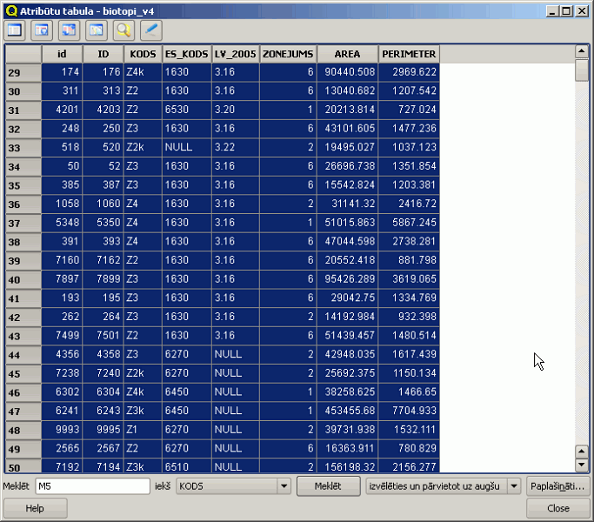Click the scrollbar up arrow at top
This screenshot has height=522, width=594.
pos(582,51)
